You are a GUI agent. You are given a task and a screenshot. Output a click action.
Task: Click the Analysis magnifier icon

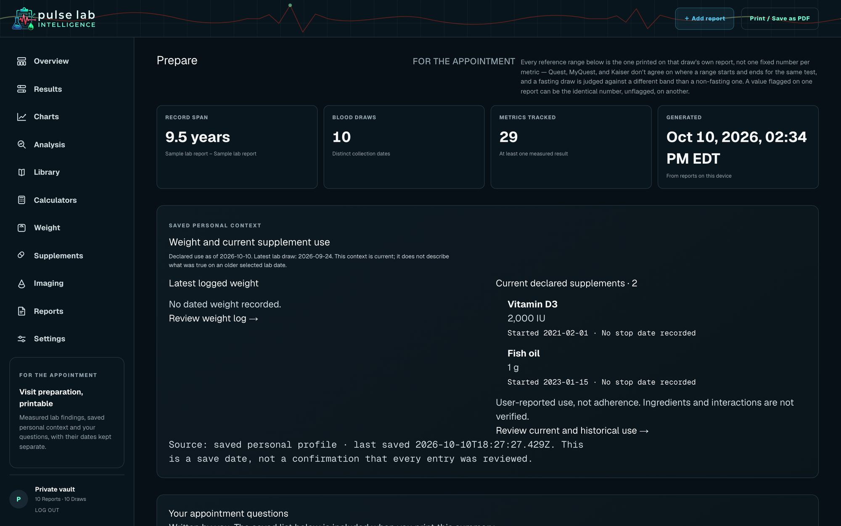(x=21, y=145)
